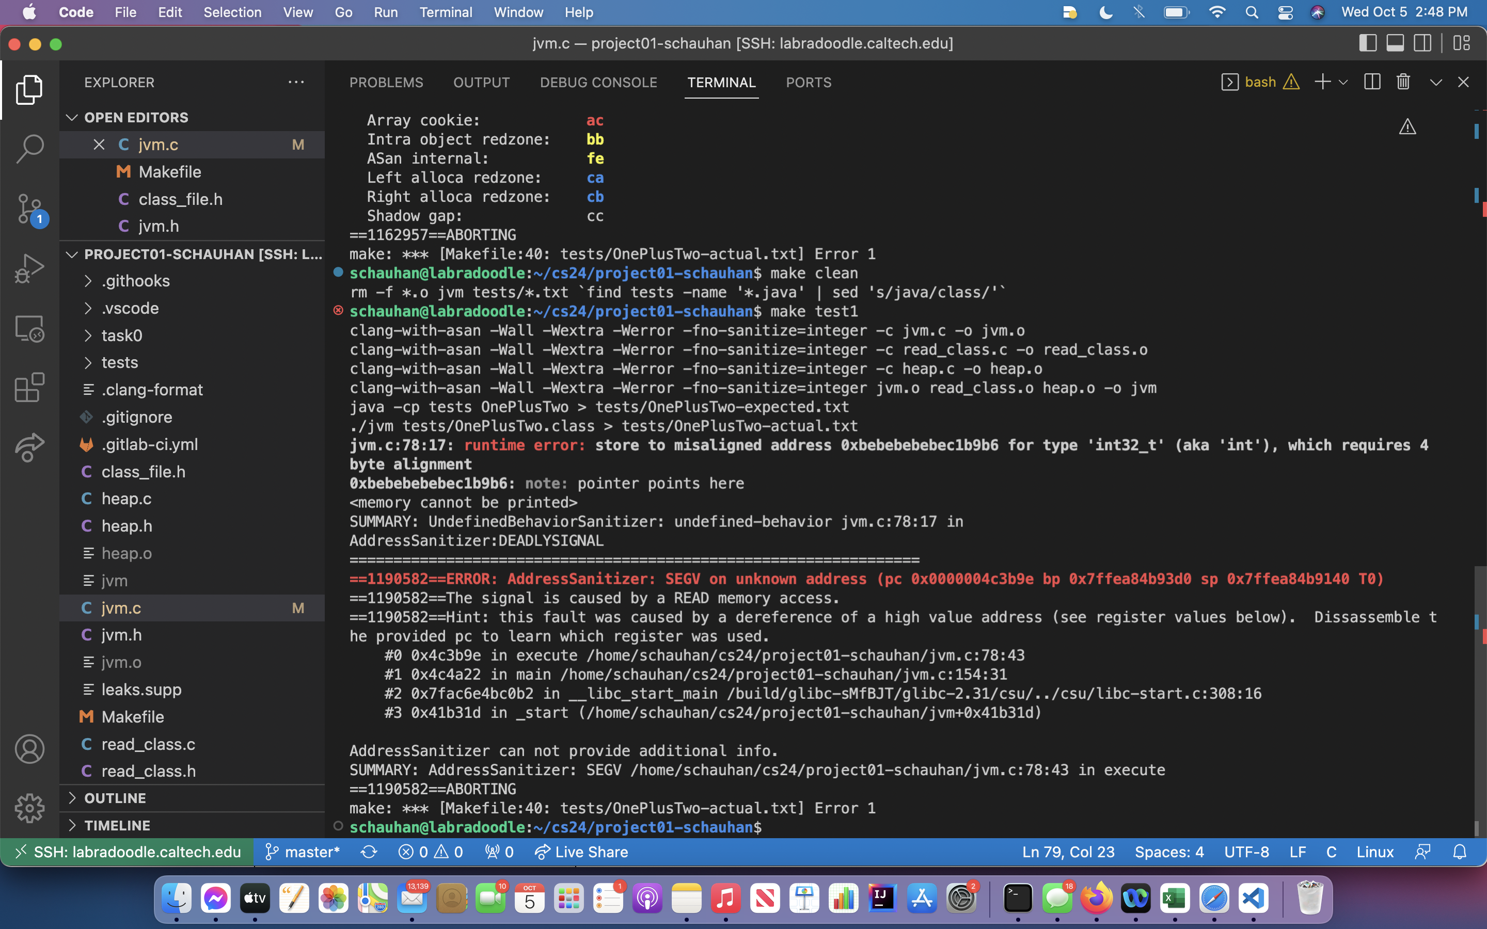
Task: Open Extensions view in activity bar
Action: [29, 388]
